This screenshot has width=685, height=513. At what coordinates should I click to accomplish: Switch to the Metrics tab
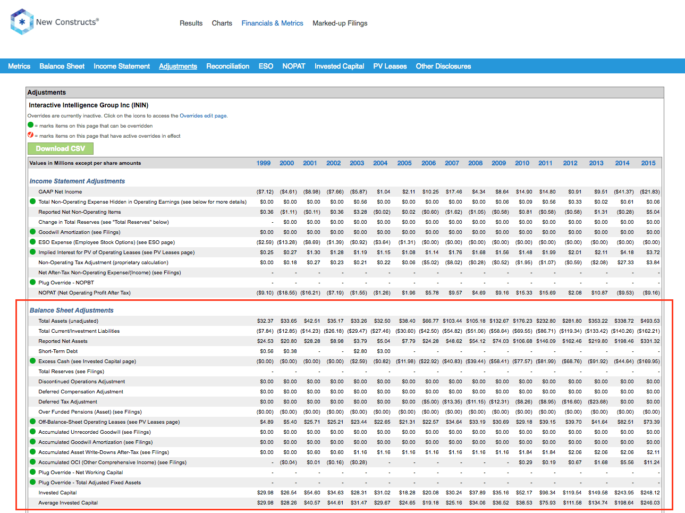pos(19,66)
